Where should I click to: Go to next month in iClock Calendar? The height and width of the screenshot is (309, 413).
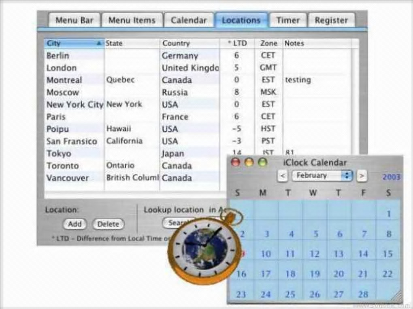click(362, 176)
